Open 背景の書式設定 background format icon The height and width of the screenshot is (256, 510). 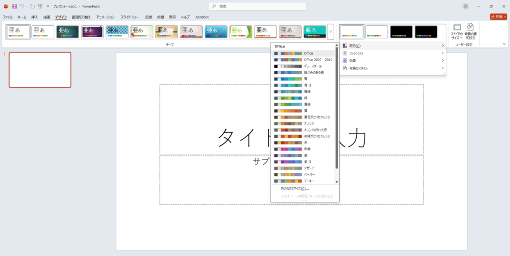[x=471, y=31]
